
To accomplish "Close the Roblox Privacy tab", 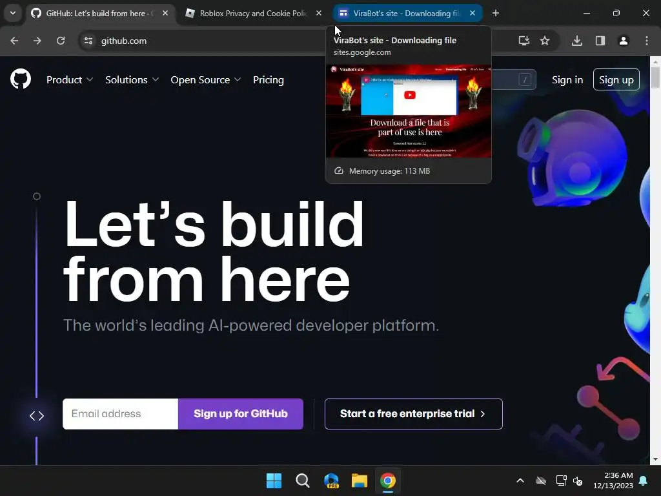I will [319, 13].
